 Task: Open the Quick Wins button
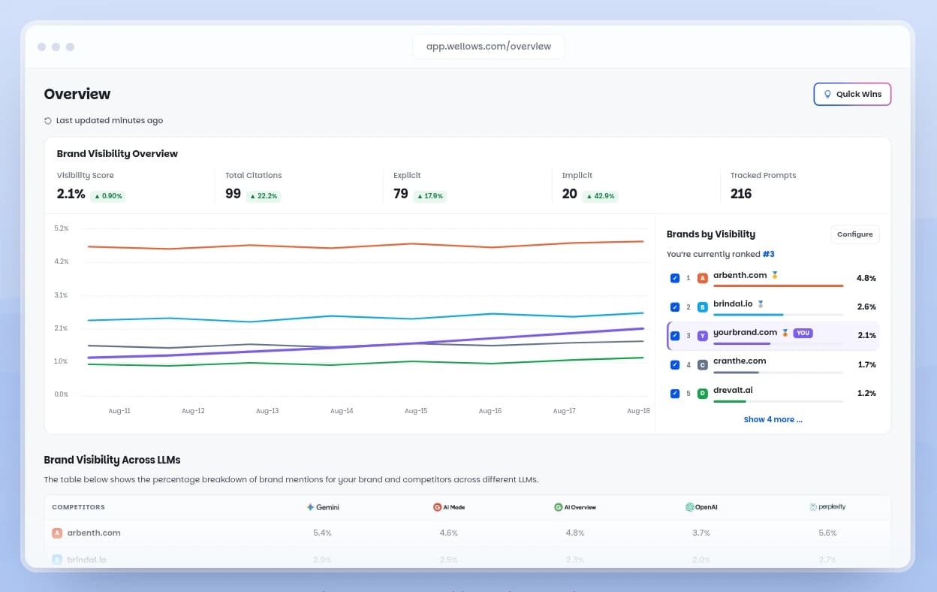pos(852,94)
